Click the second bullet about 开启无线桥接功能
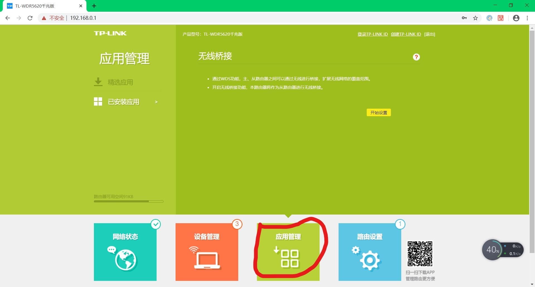Viewport: 535px width, 287px height. coord(268,87)
